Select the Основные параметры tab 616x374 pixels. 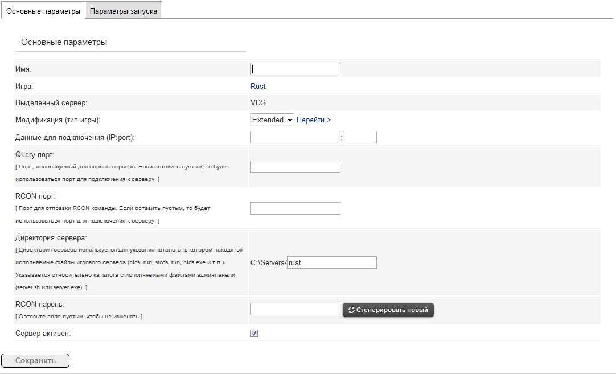(x=43, y=11)
